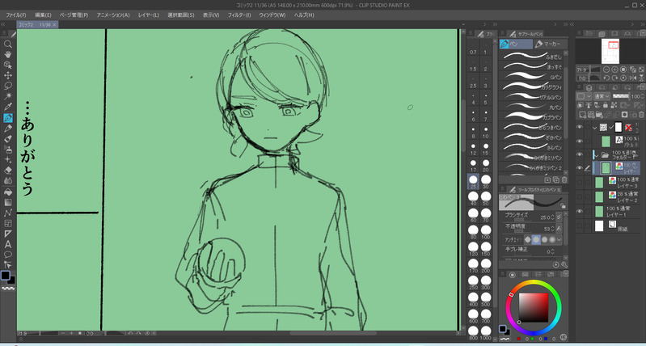
Task: Click the delete sub tool trash icon
Action: point(564,179)
